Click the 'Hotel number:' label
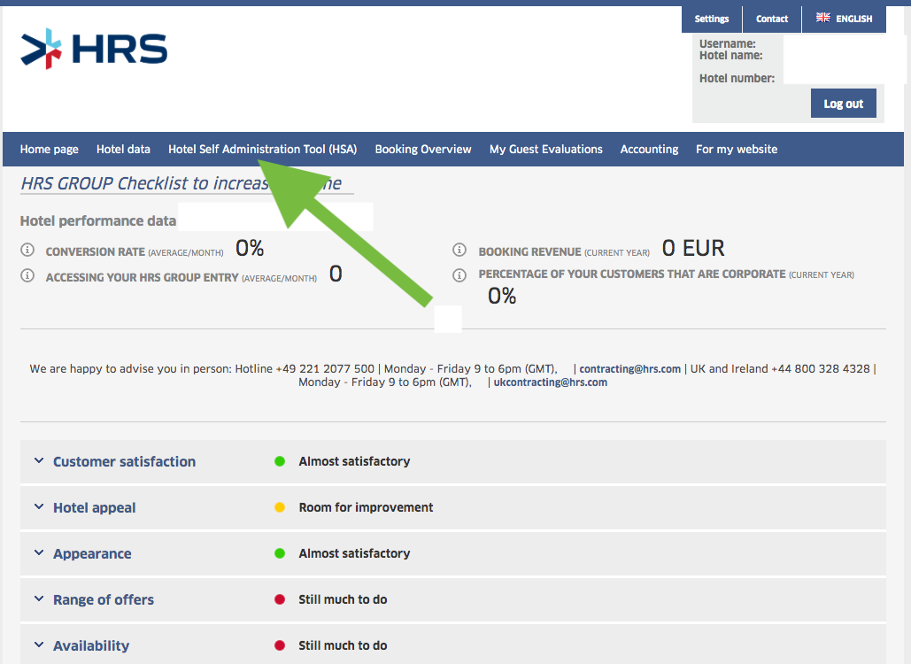Viewport: 911px width, 664px height. 737,79
